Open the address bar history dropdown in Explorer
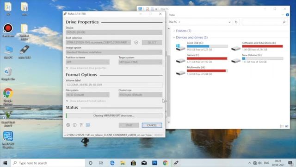 [229, 22]
